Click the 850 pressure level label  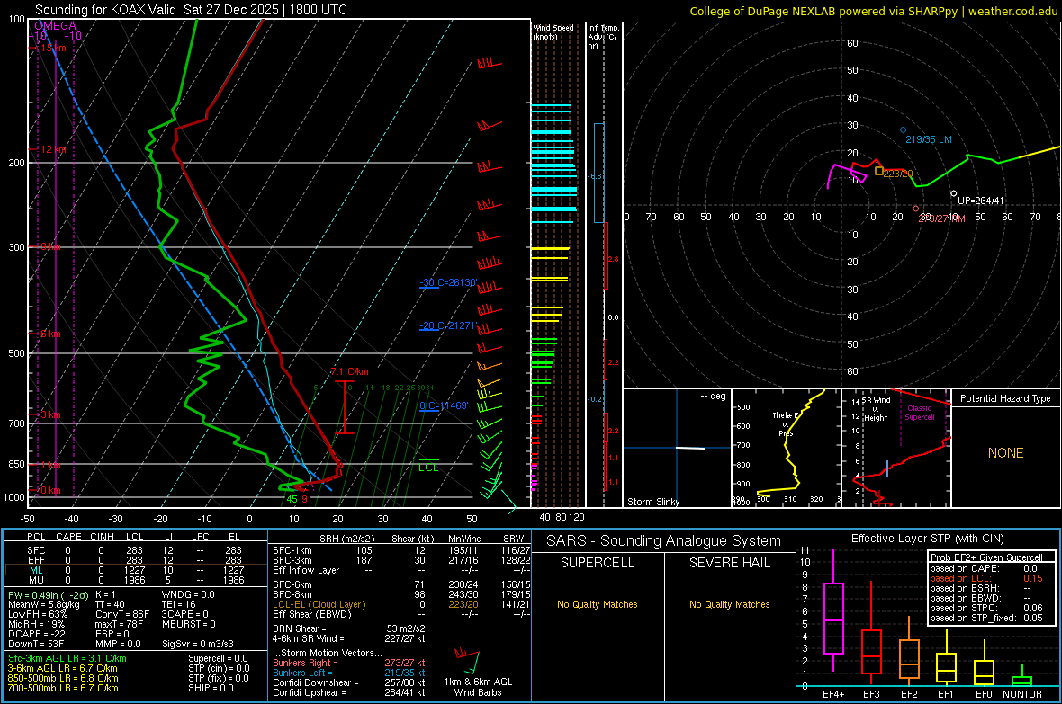coord(16,464)
